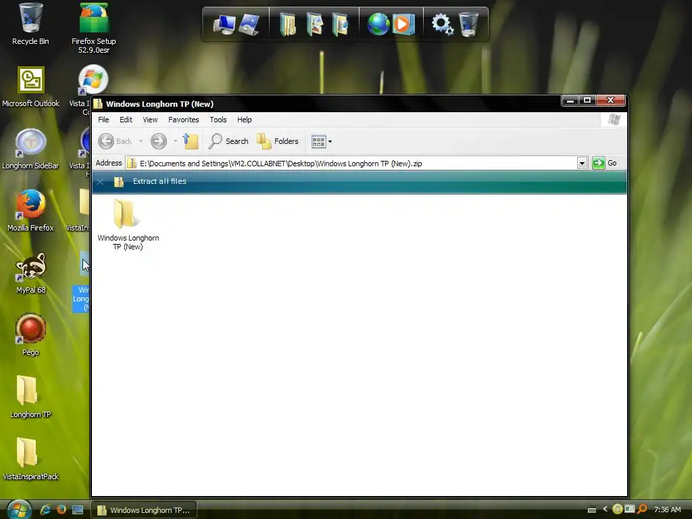Open the Start menu orb
The width and height of the screenshot is (692, 519).
click(x=18, y=510)
